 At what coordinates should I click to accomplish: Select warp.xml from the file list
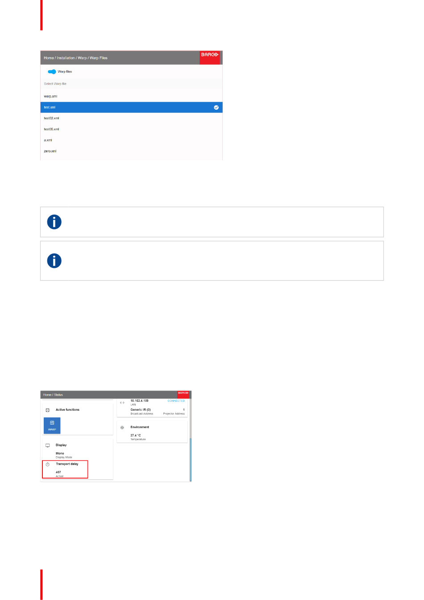pos(131,96)
